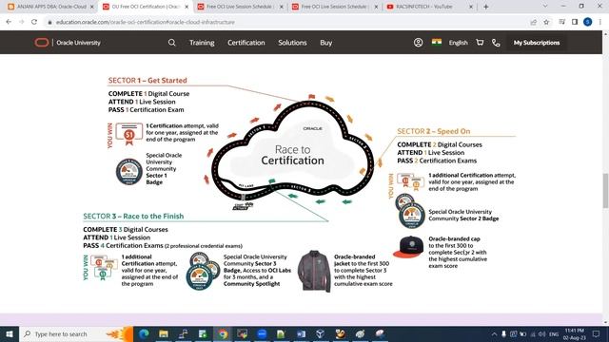Go back with browser back arrow
609x342 pixels.
[x=9, y=22]
